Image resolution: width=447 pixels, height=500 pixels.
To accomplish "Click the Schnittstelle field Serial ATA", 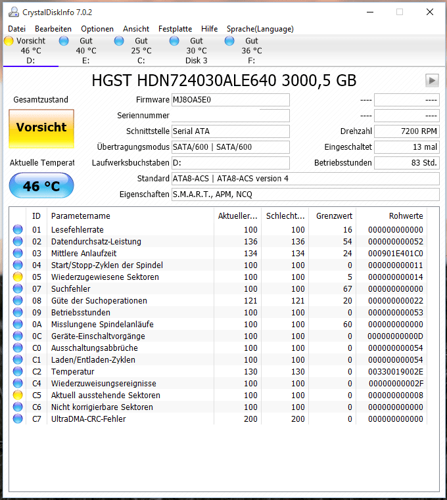I will [231, 131].
